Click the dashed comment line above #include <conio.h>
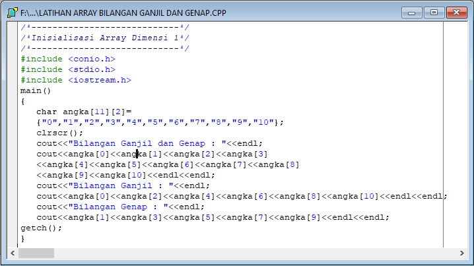 [105, 48]
